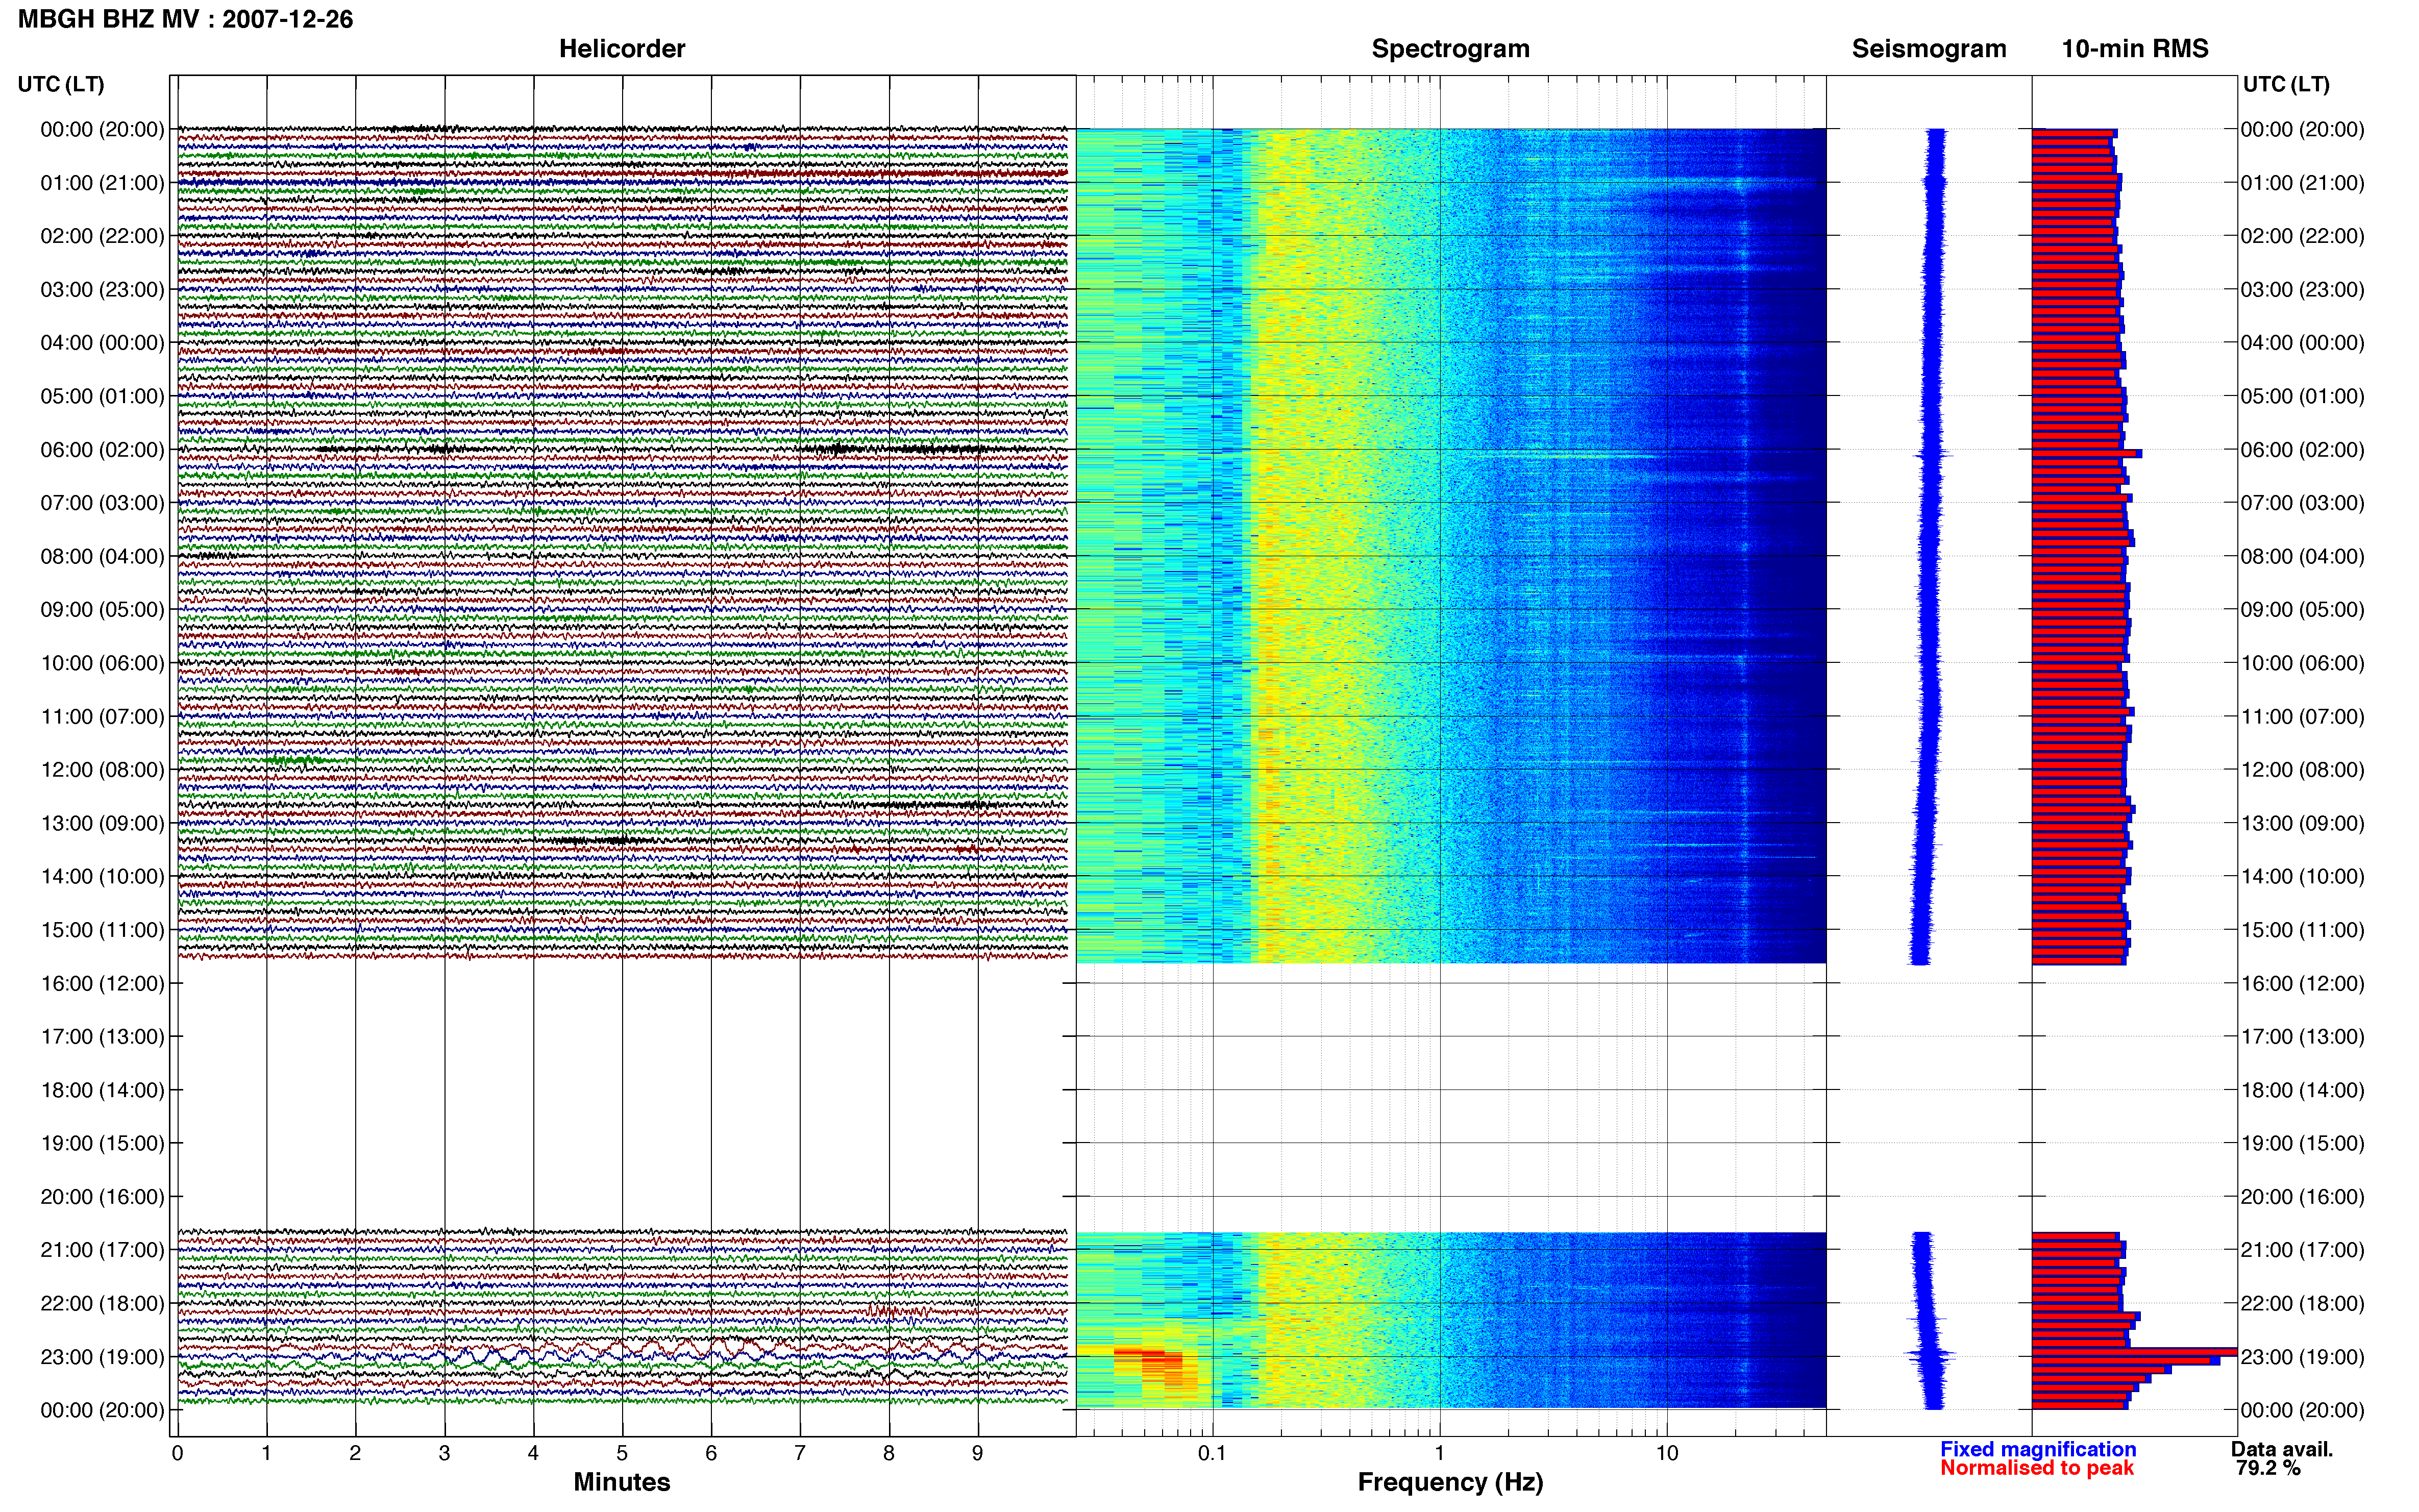Click the small RMS bar peak near 06:00
The width and height of the screenshot is (2419, 1512).
[x=2087, y=454]
